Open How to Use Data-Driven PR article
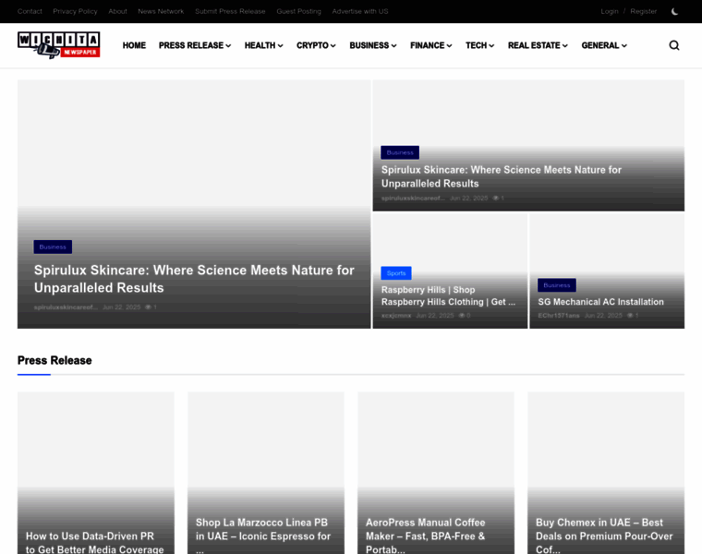The height and width of the screenshot is (554, 702). pyautogui.click(x=94, y=542)
